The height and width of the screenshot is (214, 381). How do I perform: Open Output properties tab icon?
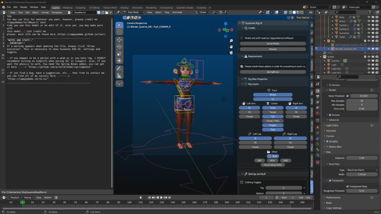pyautogui.click(x=318, y=96)
